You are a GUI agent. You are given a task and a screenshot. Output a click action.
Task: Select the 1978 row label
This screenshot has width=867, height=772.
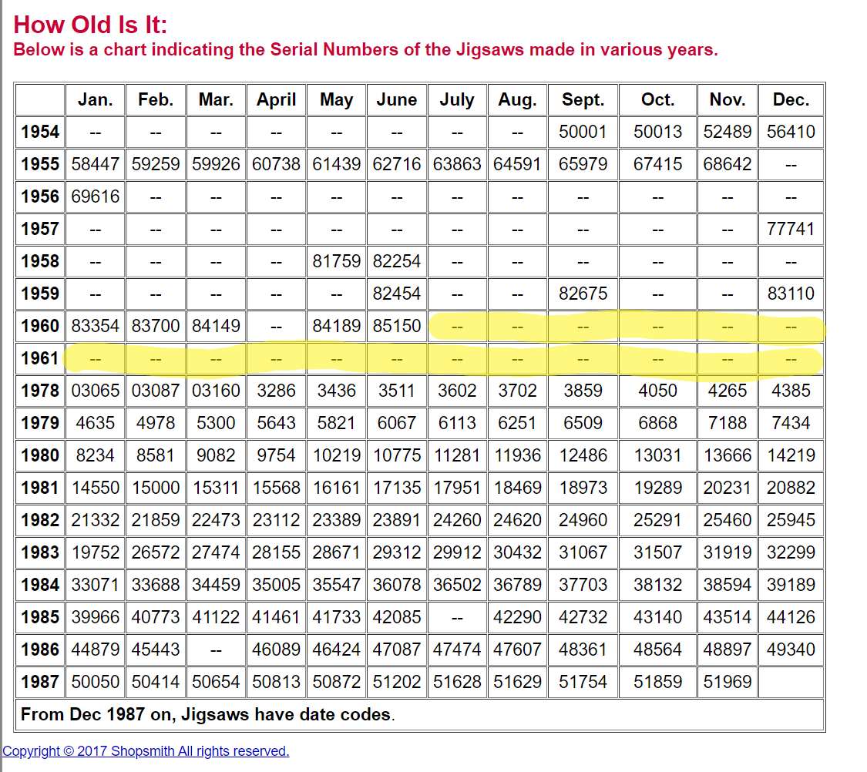coord(40,391)
